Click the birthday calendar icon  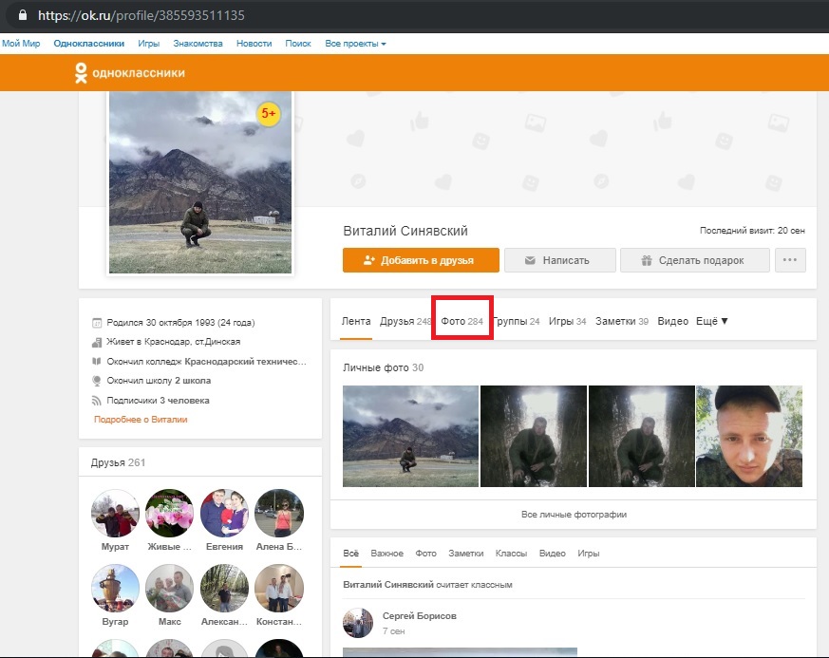coord(97,323)
